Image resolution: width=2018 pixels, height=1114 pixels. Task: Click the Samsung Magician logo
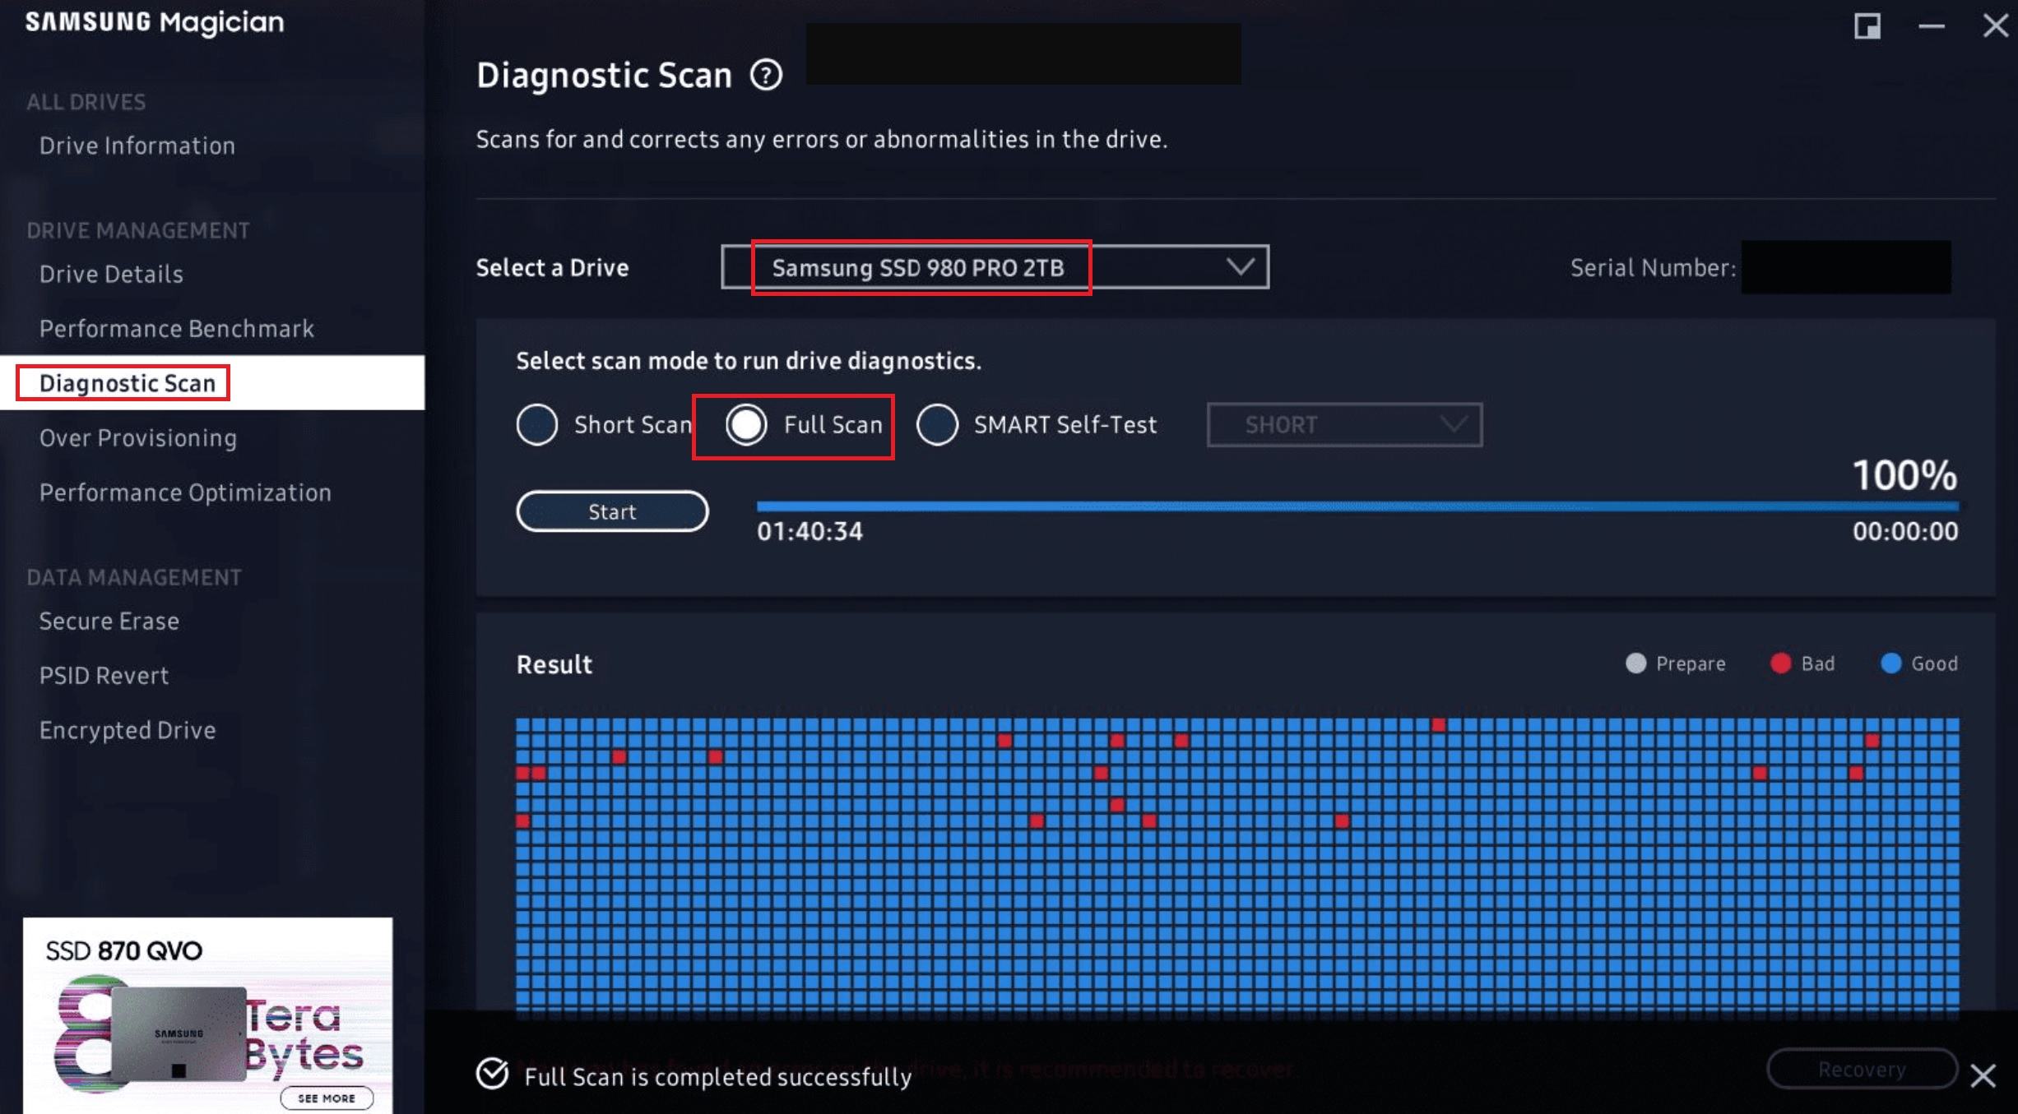(154, 22)
